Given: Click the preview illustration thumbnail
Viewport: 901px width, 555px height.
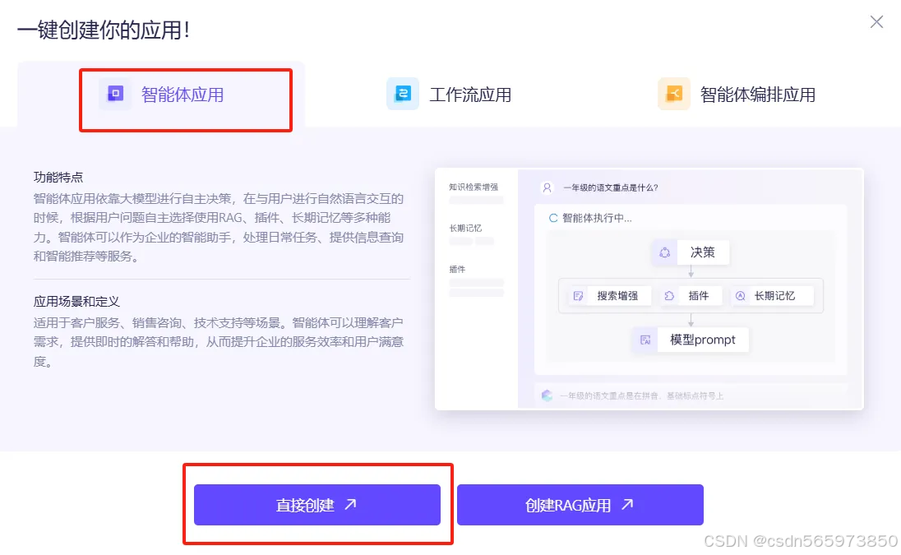Looking at the screenshot, I should click(649, 289).
